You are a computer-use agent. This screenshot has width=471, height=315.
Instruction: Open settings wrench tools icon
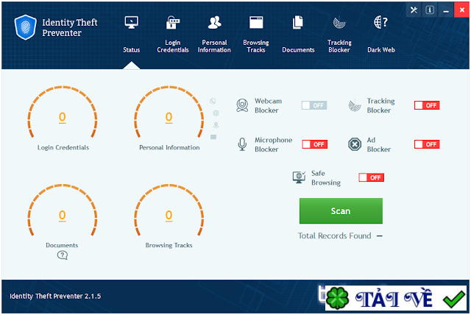pyautogui.click(x=414, y=10)
